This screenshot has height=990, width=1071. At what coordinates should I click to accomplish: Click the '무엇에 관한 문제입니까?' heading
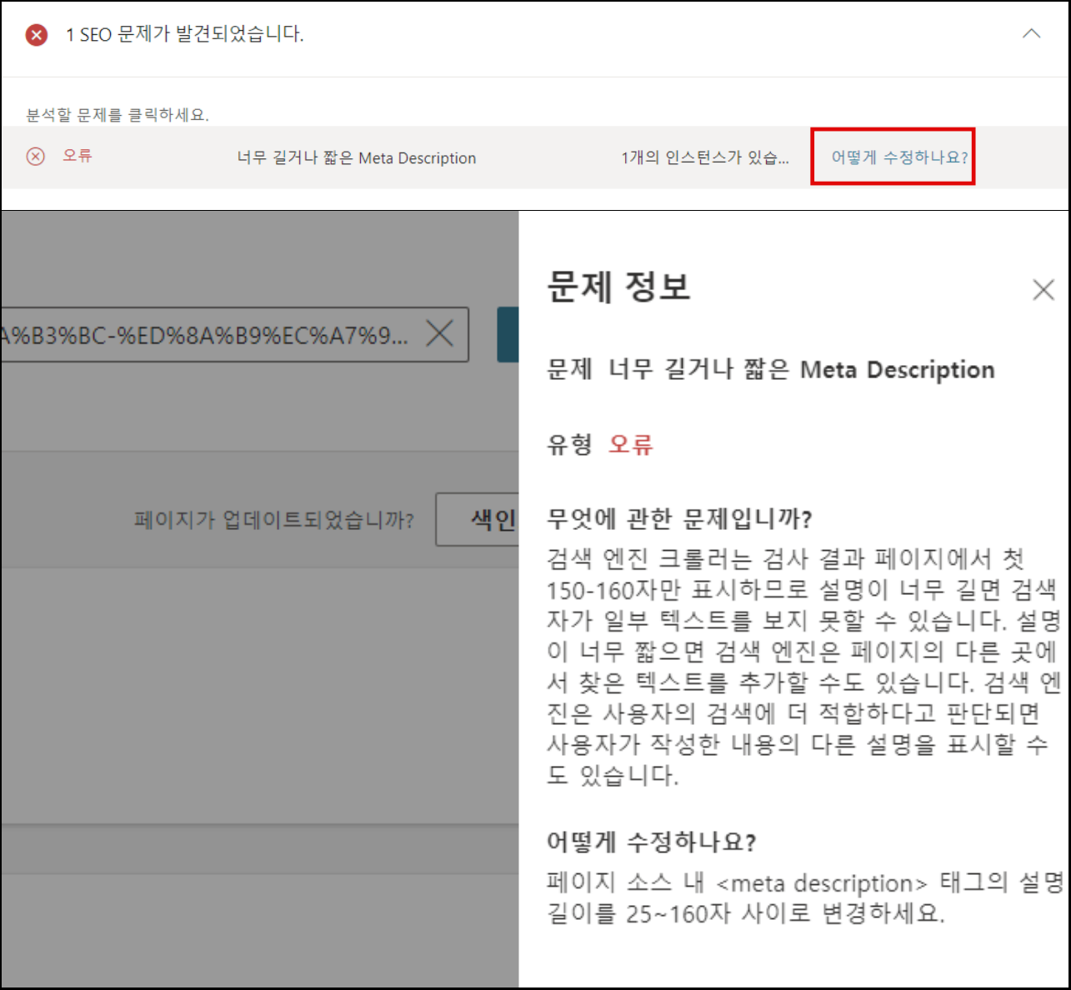[x=679, y=519]
